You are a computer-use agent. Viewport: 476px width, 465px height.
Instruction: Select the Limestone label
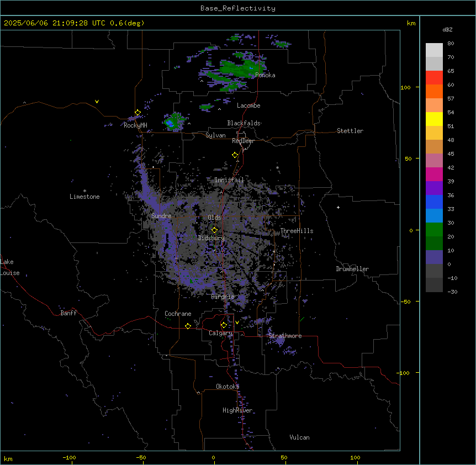(x=84, y=197)
